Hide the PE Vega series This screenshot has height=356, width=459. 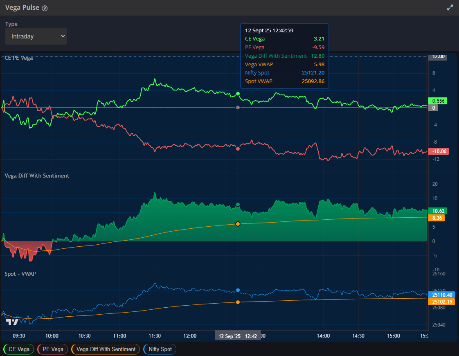52,349
